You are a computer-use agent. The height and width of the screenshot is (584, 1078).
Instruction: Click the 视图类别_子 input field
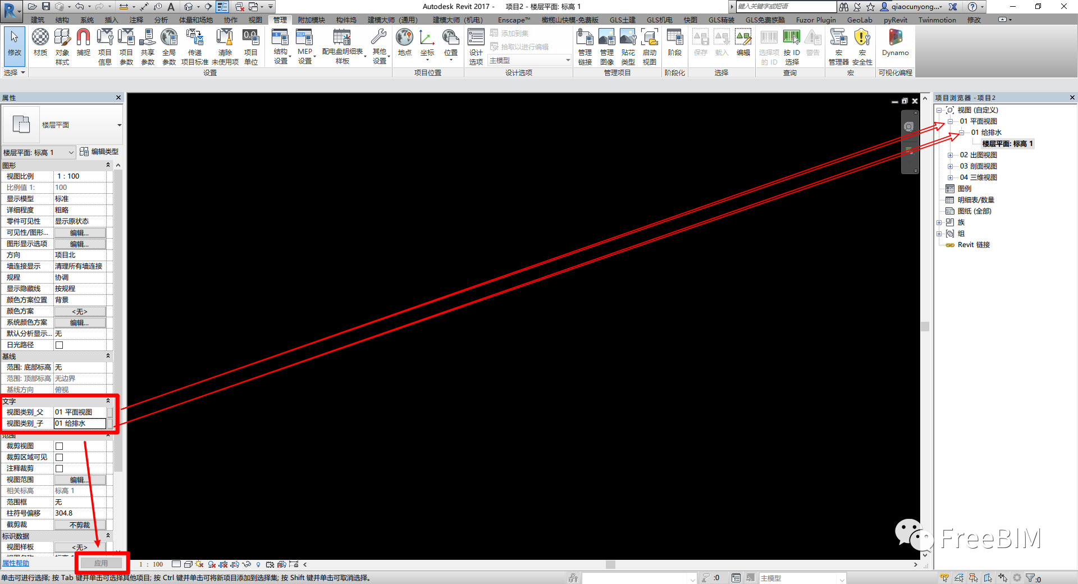click(x=80, y=423)
